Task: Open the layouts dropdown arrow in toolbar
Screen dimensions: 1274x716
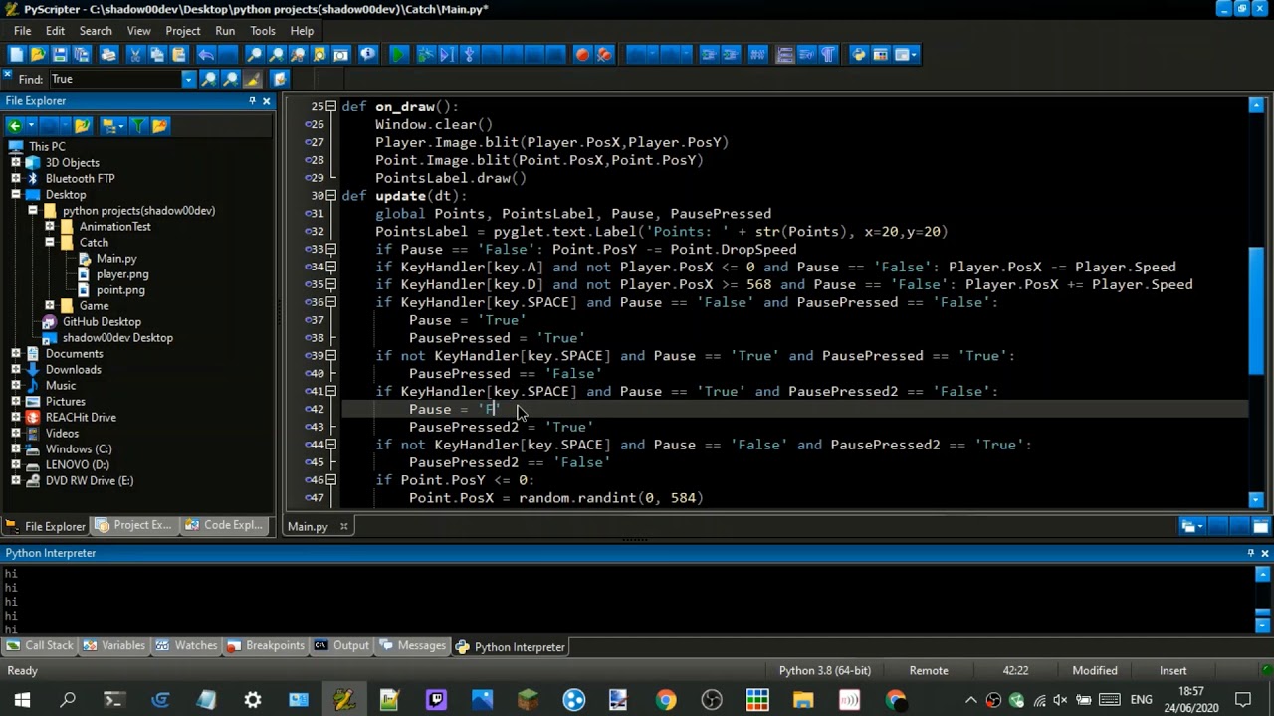Action: [x=913, y=54]
